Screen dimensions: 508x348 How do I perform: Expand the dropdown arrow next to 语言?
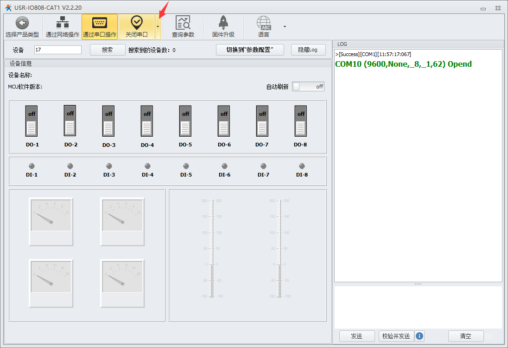click(x=285, y=26)
